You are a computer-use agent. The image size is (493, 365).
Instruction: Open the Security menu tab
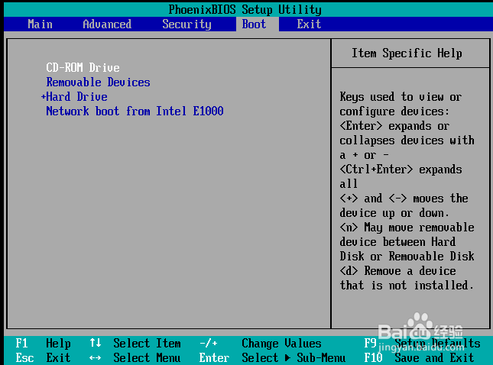186,24
